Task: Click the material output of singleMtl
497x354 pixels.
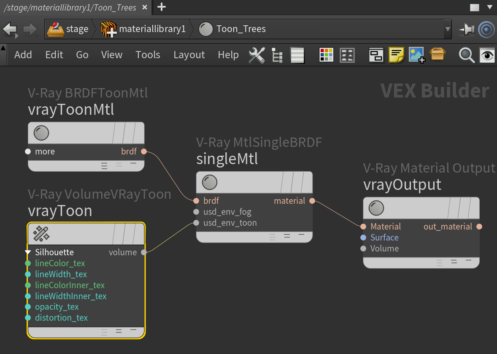Action: tap(312, 201)
